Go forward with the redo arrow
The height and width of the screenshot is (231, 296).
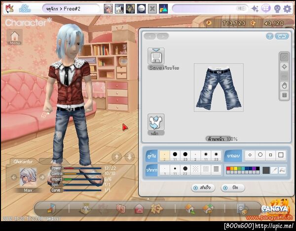(x=163, y=36)
